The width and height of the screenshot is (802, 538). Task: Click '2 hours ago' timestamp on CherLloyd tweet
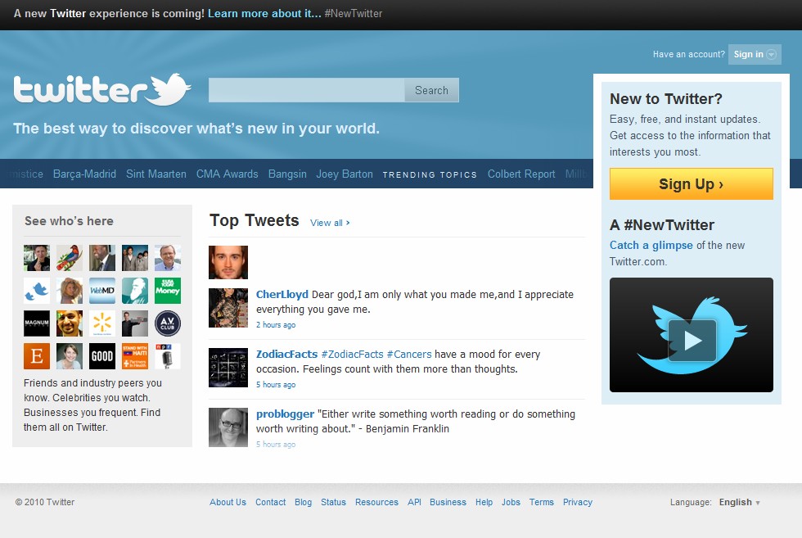(276, 324)
